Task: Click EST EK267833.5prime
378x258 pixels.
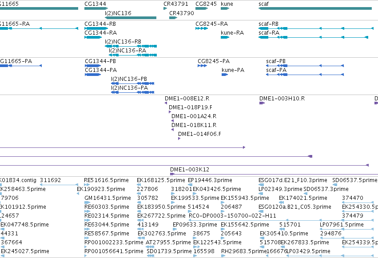Action: pyautogui.click(x=283, y=247)
